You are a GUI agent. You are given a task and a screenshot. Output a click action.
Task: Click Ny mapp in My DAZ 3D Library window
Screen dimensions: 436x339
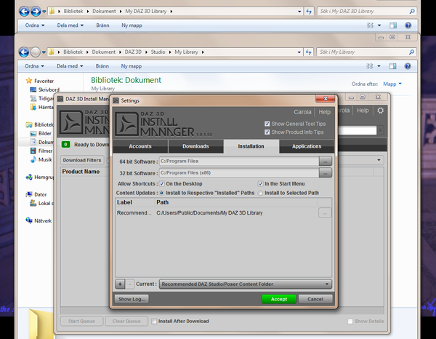tap(132, 25)
